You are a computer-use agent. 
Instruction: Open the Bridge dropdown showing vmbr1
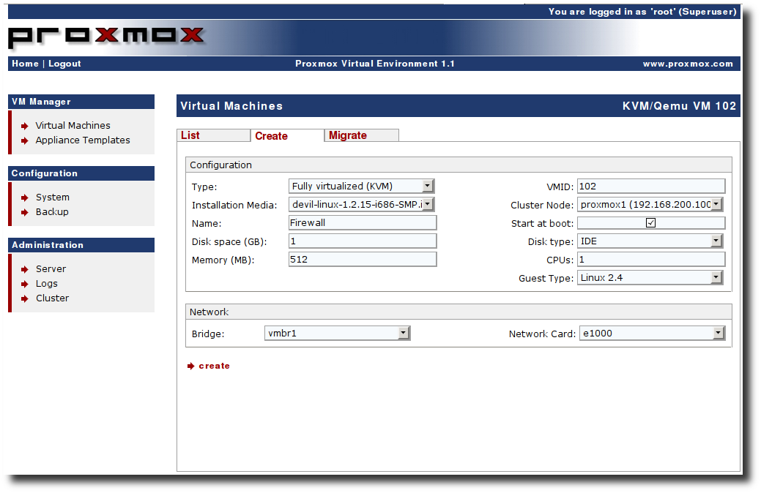pos(338,333)
